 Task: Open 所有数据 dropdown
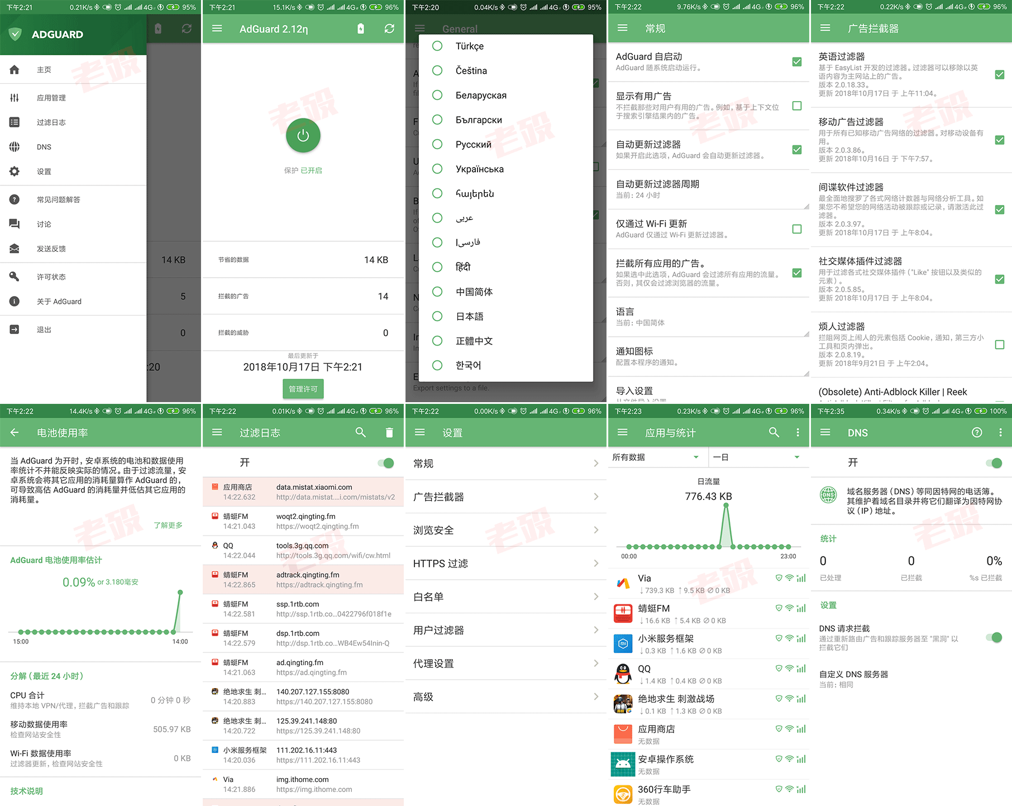657,457
